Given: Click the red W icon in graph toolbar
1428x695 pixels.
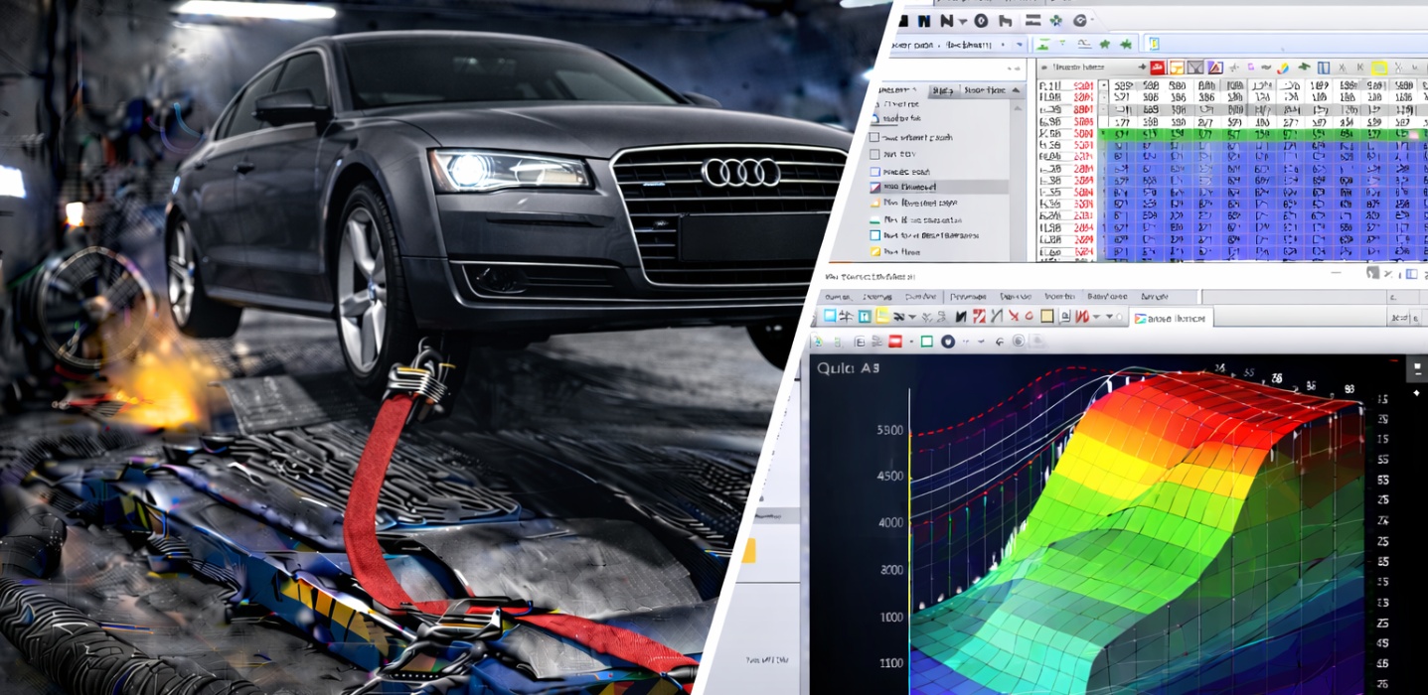Looking at the screenshot, I should pos(1082,317).
